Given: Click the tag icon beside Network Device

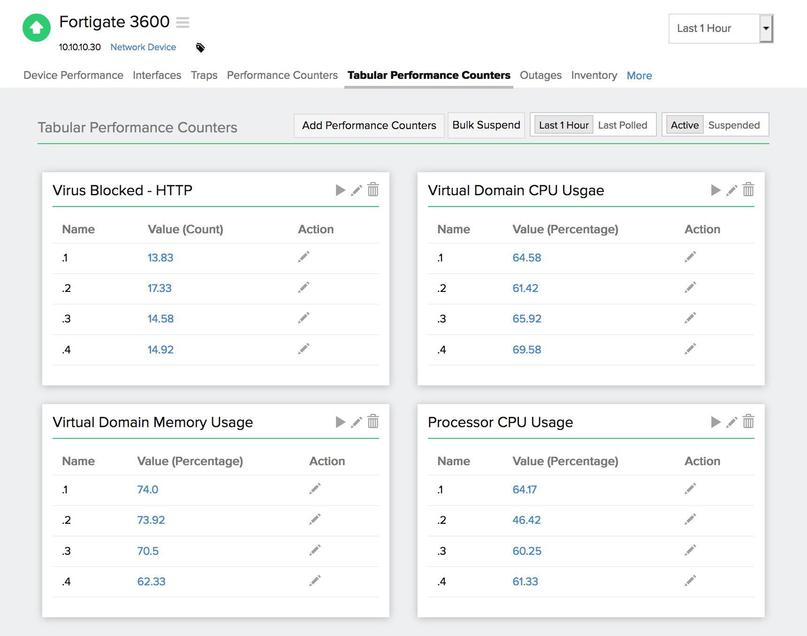Looking at the screenshot, I should pos(200,47).
